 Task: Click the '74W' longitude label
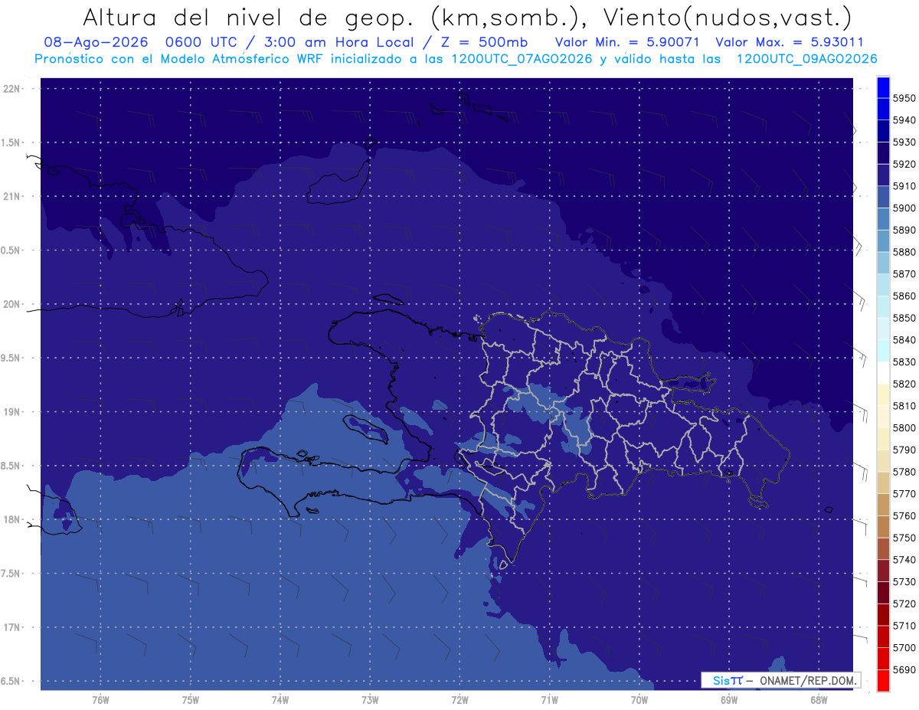tap(280, 699)
